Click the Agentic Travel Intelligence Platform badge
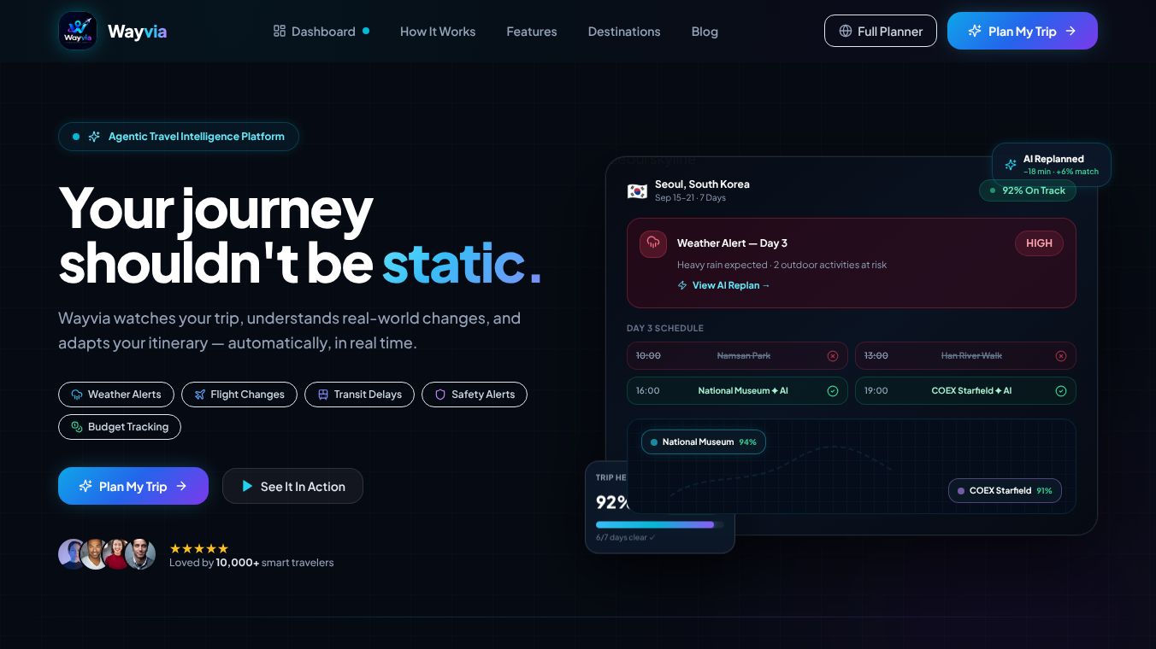Viewport: 1156px width, 649px height. point(179,137)
